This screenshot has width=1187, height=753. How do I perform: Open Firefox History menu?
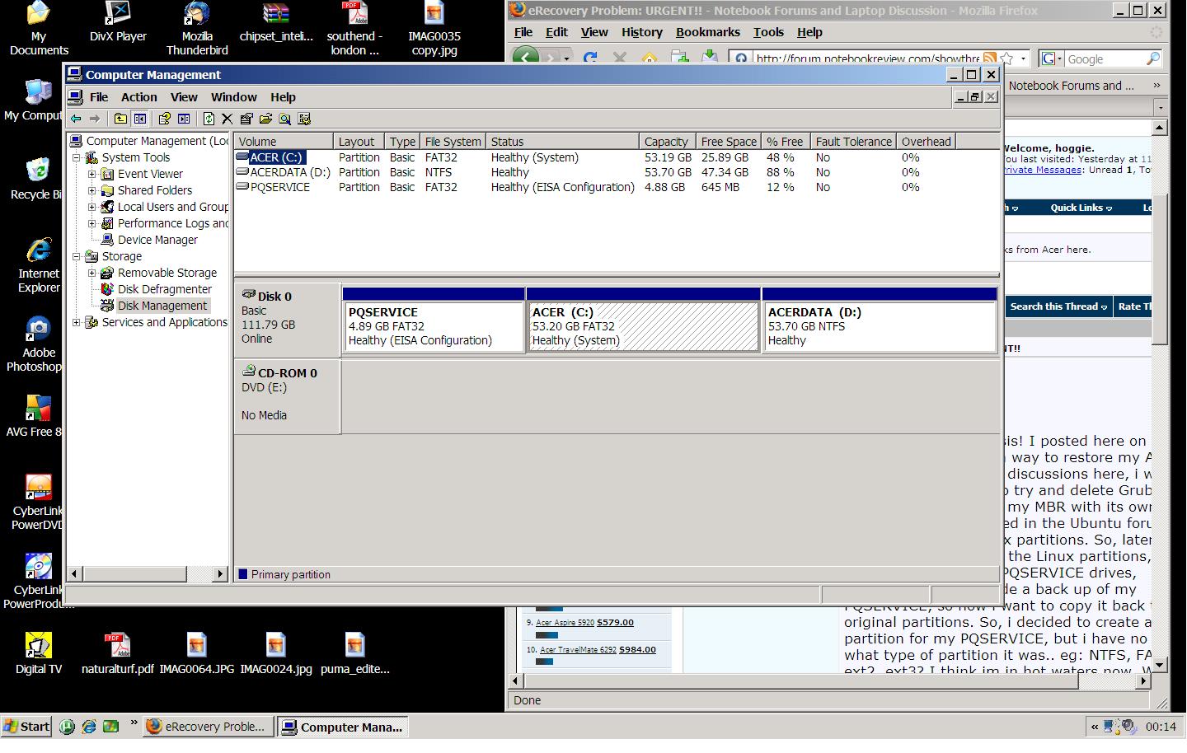pos(641,32)
